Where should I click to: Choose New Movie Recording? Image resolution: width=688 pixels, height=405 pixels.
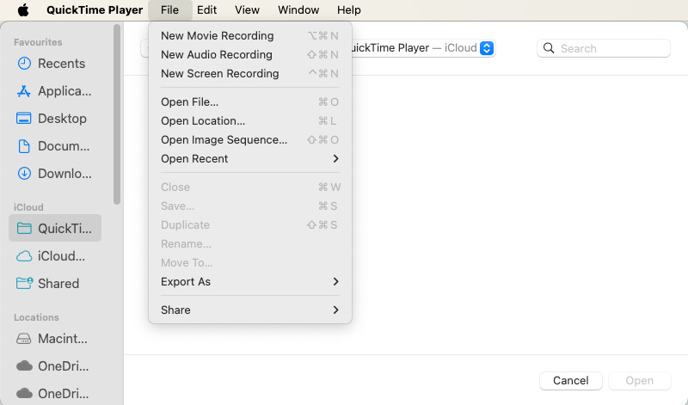(x=250, y=35)
